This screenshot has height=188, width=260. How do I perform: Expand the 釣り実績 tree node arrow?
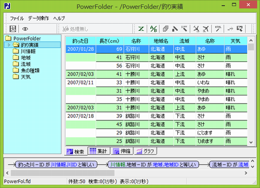click(9, 45)
